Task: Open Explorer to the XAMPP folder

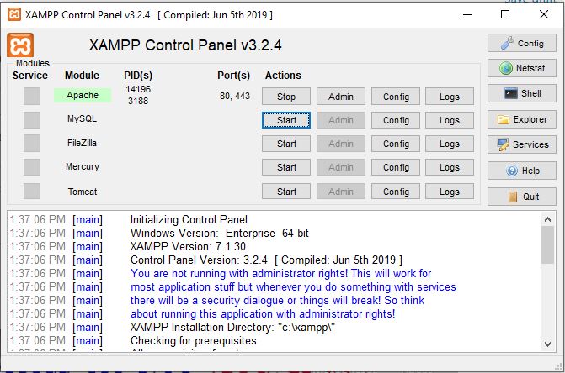Action: [x=521, y=119]
